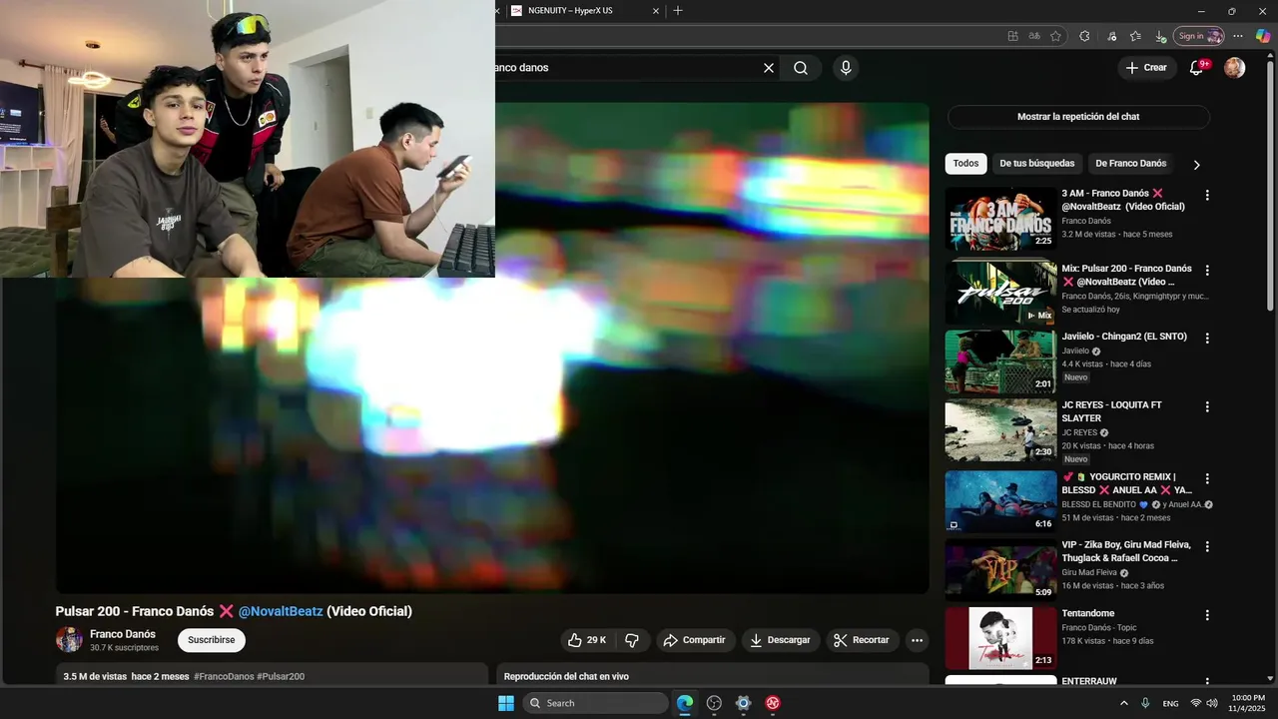Click the Compartir share button
1278x719 pixels.
pos(695,640)
